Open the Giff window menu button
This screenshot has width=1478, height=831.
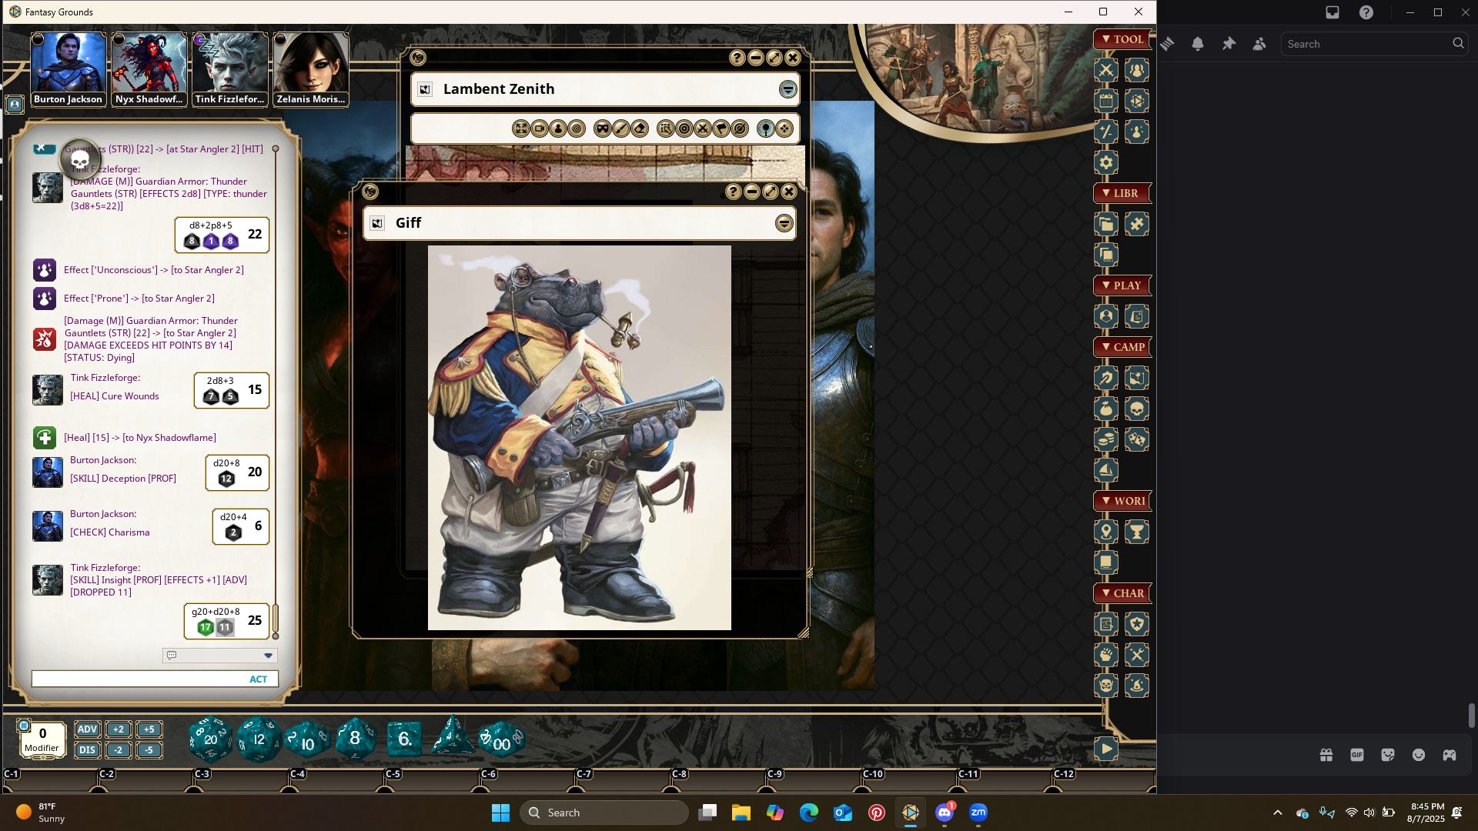coord(784,223)
